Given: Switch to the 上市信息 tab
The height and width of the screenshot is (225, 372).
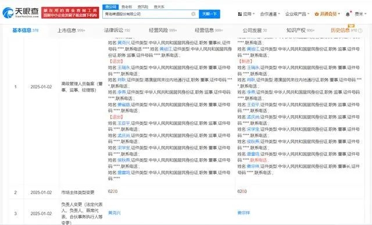Looking at the screenshot, I should [x=71, y=30].
